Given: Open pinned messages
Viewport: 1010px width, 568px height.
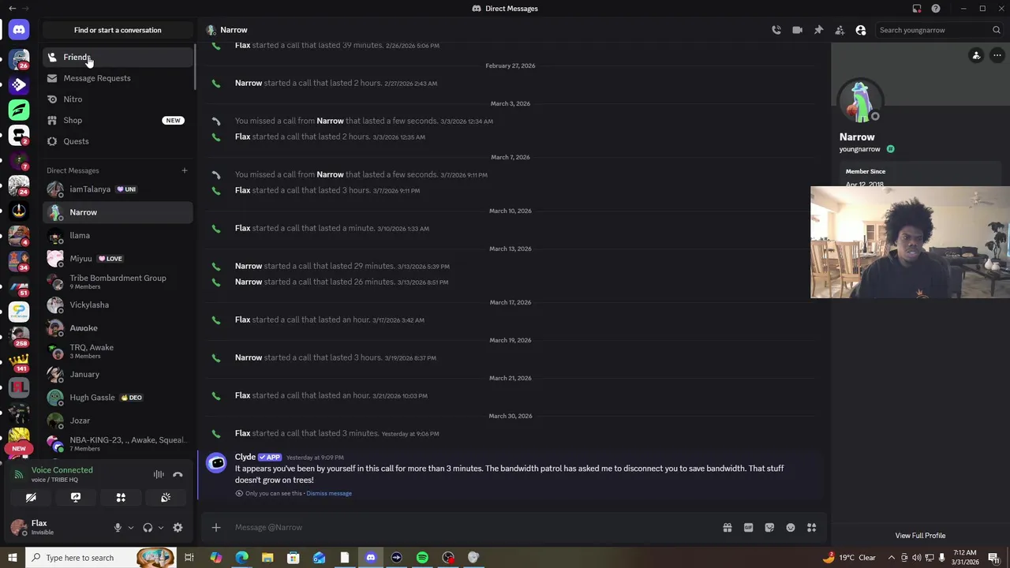Looking at the screenshot, I should point(819,30).
